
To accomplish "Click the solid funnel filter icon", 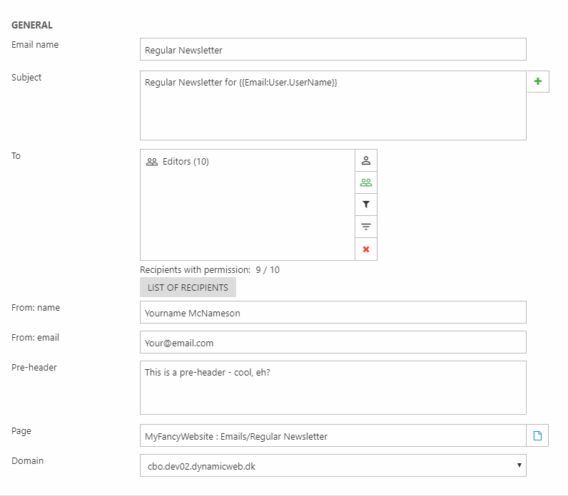I will (366, 205).
